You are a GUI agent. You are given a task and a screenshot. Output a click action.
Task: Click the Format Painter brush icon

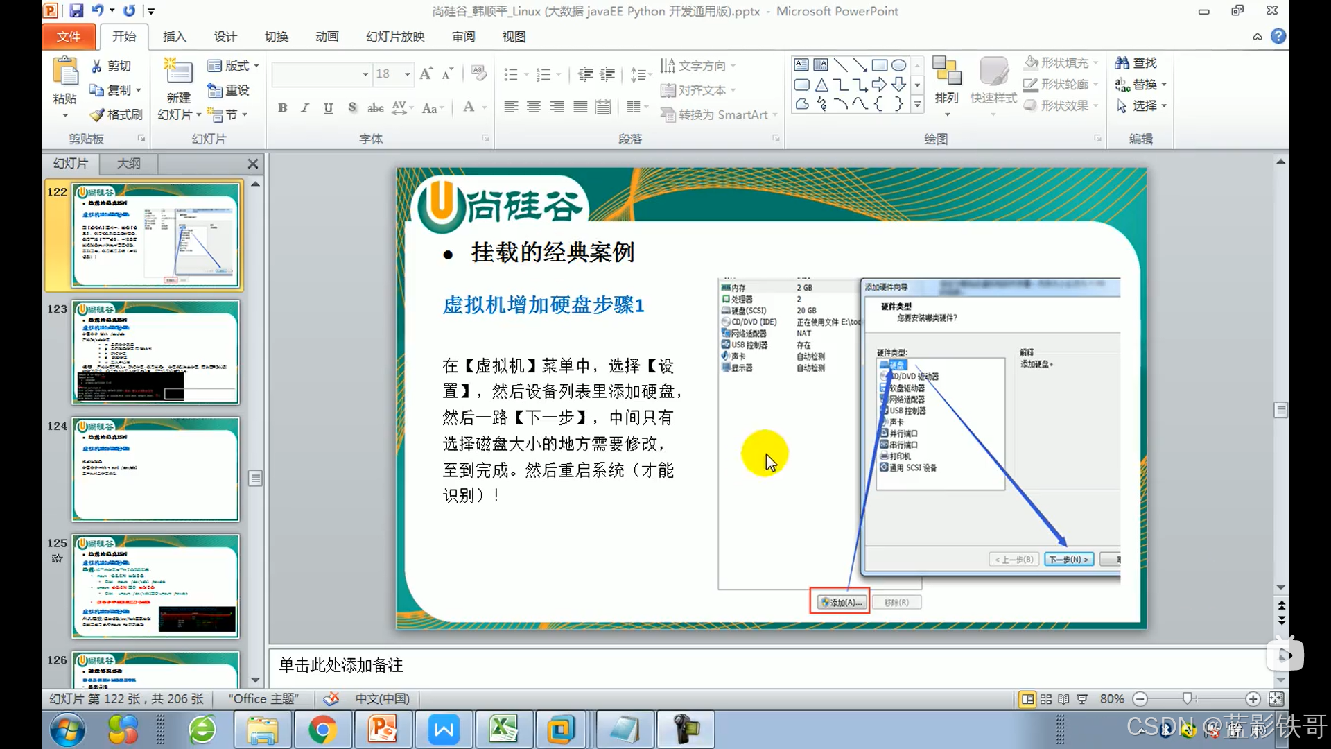98,114
